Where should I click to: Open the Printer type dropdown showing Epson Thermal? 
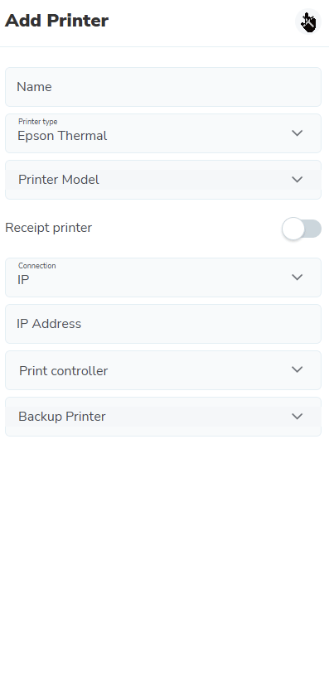[163, 133]
